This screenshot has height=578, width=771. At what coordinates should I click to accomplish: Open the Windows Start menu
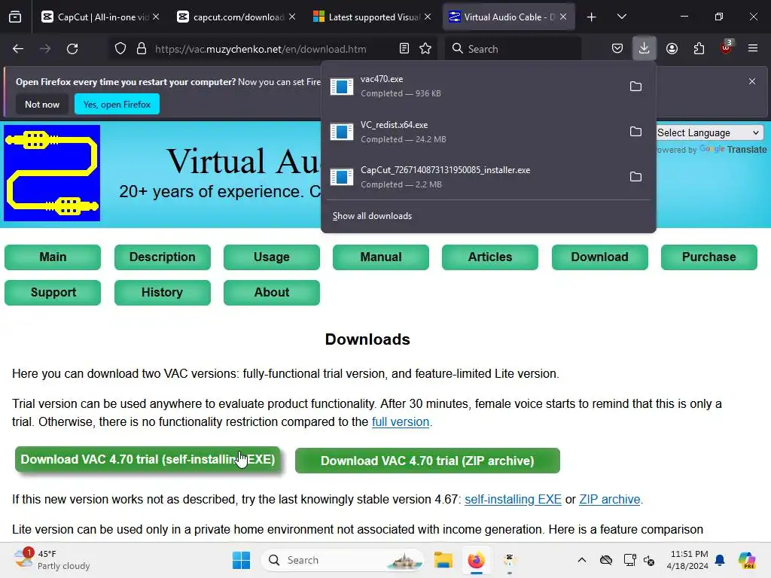tap(242, 560)
